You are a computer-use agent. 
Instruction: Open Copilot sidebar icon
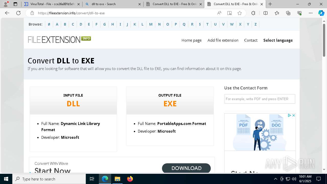(321, 13)
